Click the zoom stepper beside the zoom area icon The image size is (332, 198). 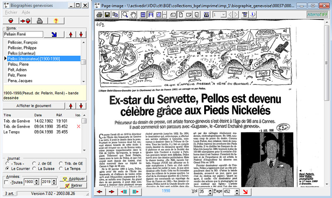(165, 14)
